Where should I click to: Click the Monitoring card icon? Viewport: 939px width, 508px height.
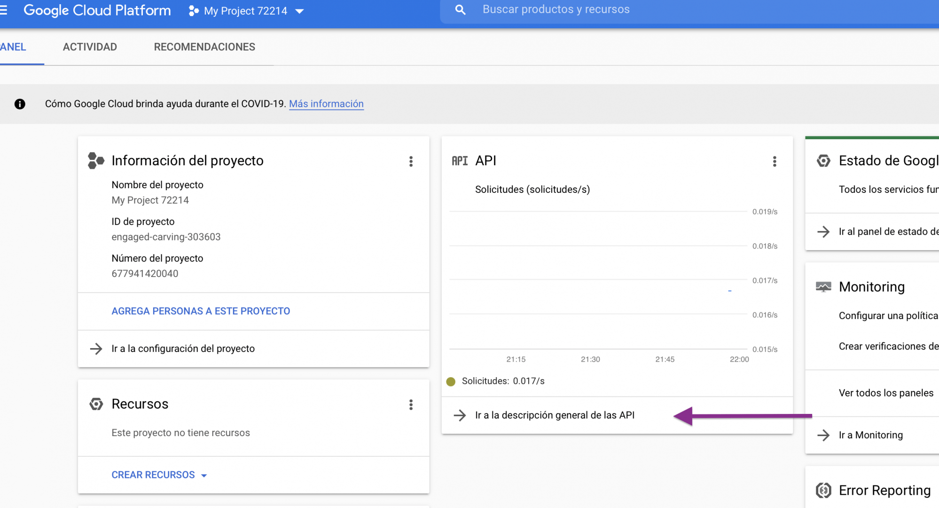tap(823, 287)
